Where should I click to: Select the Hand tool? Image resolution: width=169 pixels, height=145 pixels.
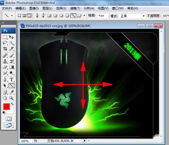(5, 98)
